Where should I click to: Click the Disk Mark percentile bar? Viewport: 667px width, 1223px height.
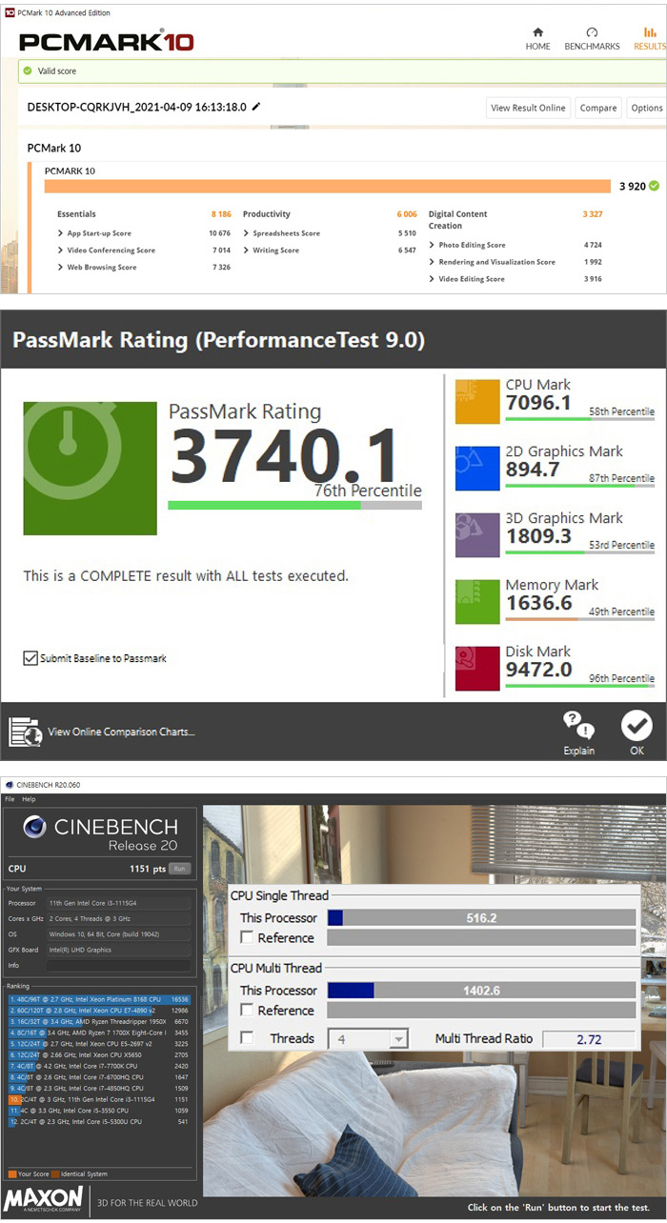click(579, 685)
